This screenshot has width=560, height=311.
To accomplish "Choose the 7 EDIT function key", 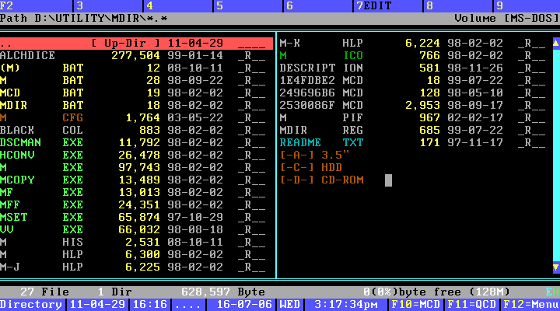I will pos(389,5).
